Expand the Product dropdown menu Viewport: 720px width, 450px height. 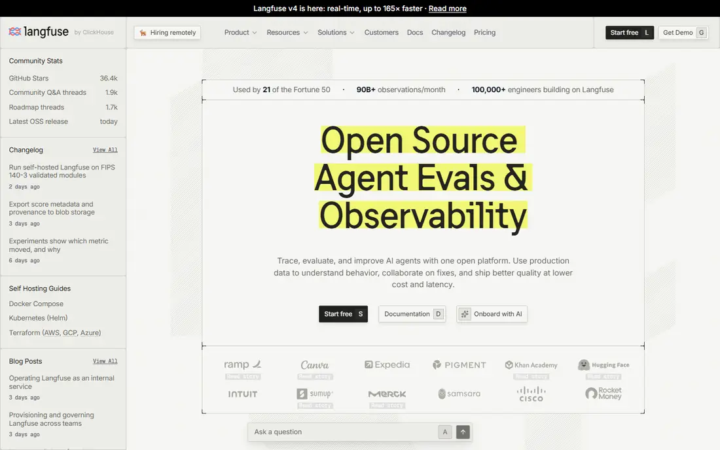240,33
